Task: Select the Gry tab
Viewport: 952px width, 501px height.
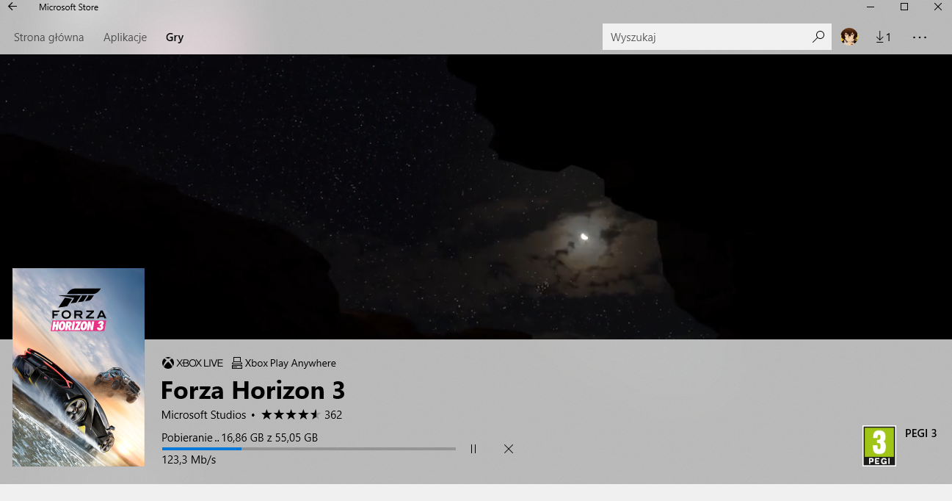Action: (x=175, y=37)
